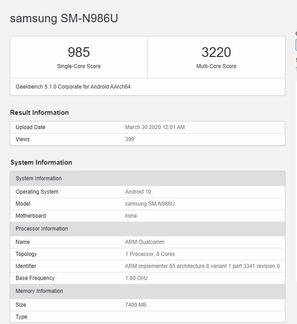Click the 'Operating System' row label
This screenshot has height=324, width=297.
coord(37,192)
